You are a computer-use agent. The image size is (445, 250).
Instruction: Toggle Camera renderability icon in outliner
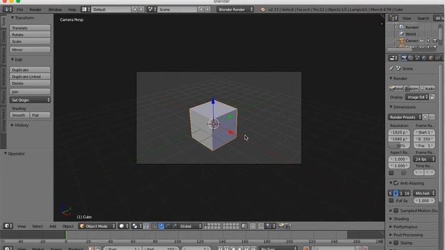(x=435, y=40)
